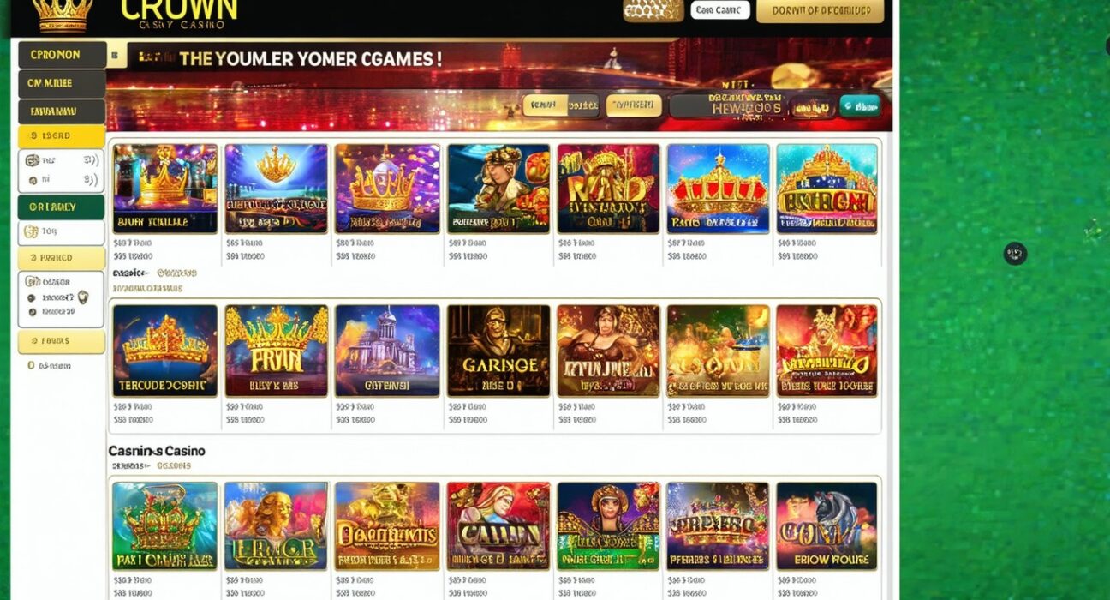Select the first radio option in lower sidebar box
The width and height of the screenshot is (1110, 600).
(32, 298)
